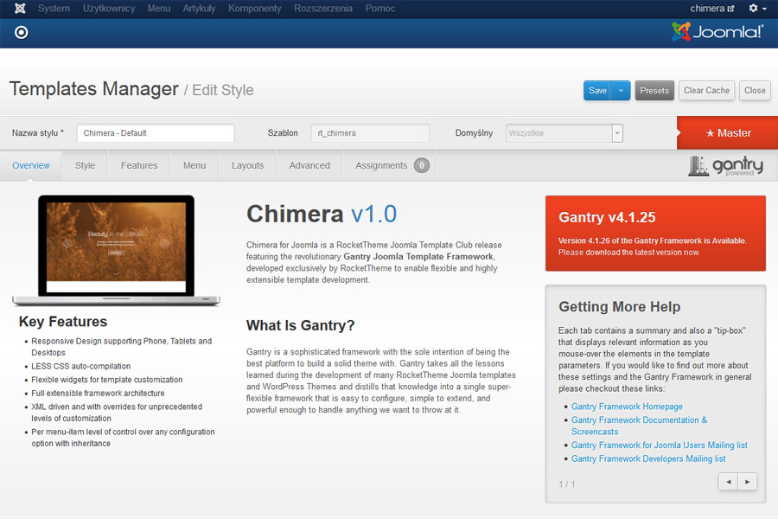Open the Komponenty menu

(x=254, y=9)
